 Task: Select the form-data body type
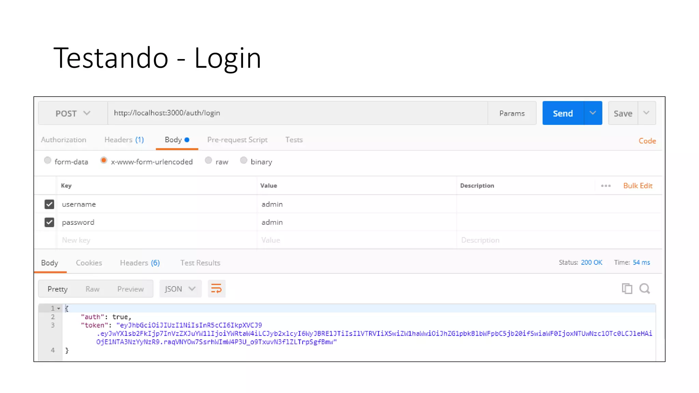coord(47,160)
